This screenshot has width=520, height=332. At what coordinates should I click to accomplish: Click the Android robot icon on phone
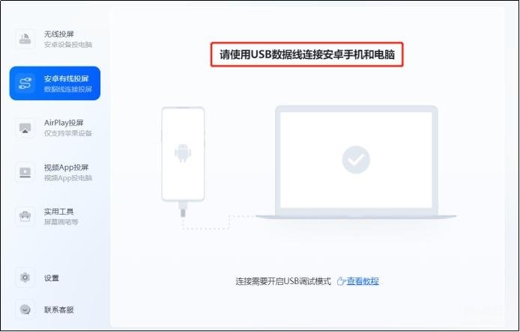coord(183,153)
